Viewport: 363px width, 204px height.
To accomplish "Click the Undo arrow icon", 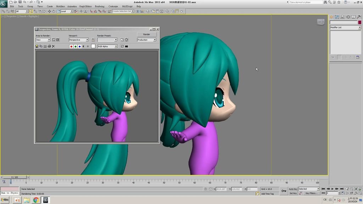I will [24, 2].
